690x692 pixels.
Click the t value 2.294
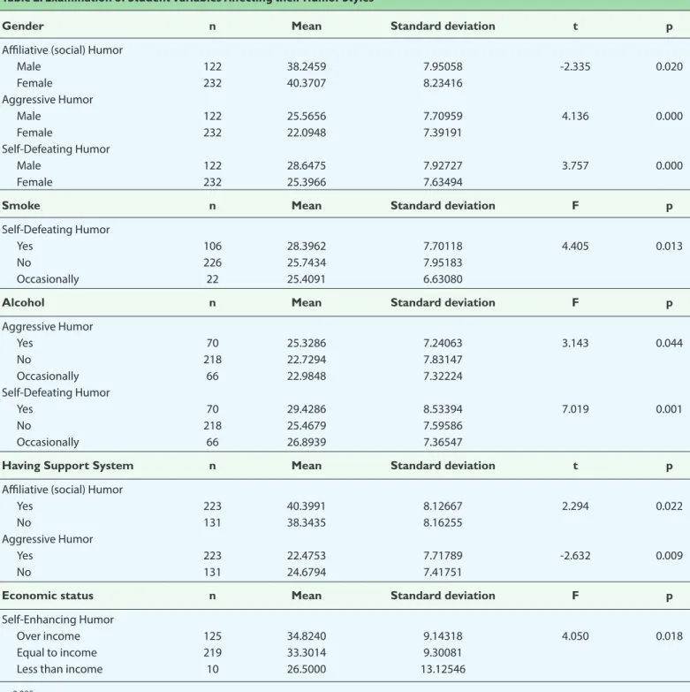575,506
